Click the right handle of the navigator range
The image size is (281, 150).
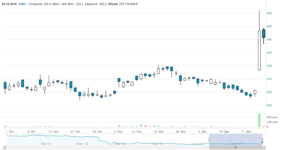pyautogui.click(x=262, y=140)
